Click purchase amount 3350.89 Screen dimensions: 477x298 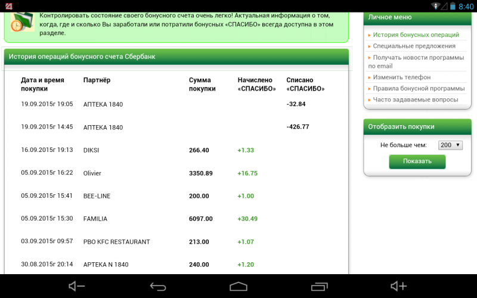[x=201, y=173]
